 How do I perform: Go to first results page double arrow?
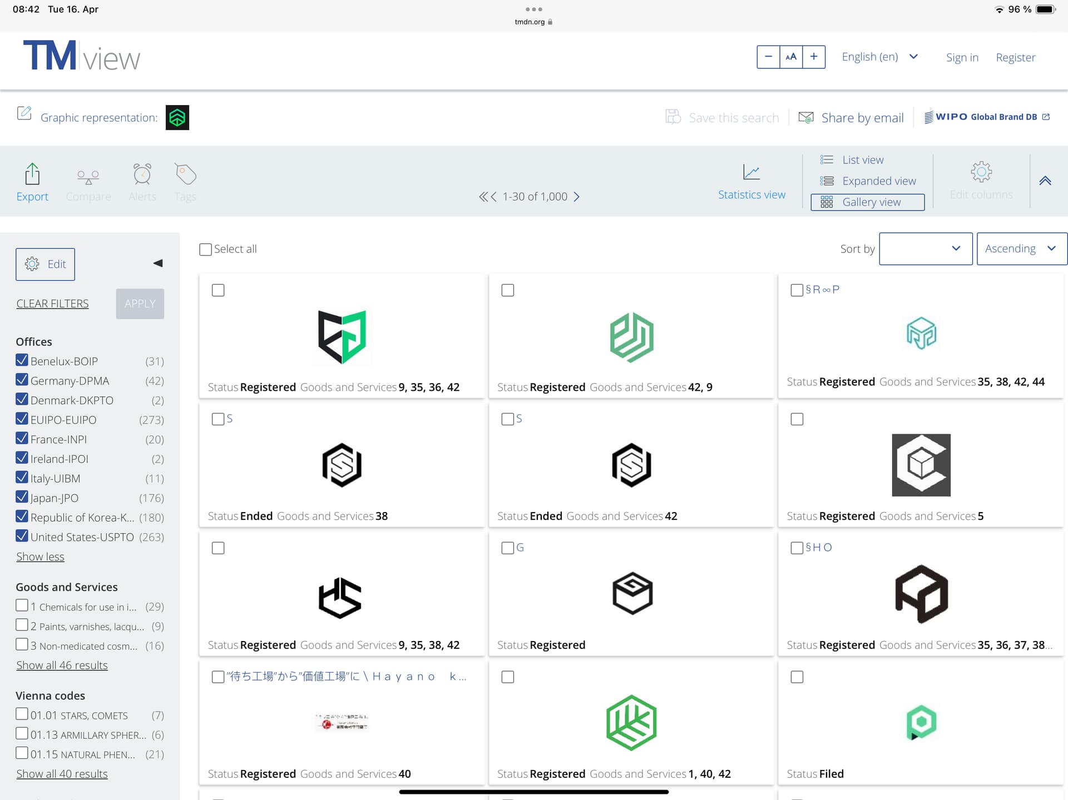point(483,196)
